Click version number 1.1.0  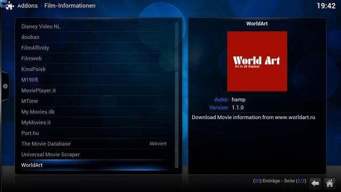tap(238, 108)
